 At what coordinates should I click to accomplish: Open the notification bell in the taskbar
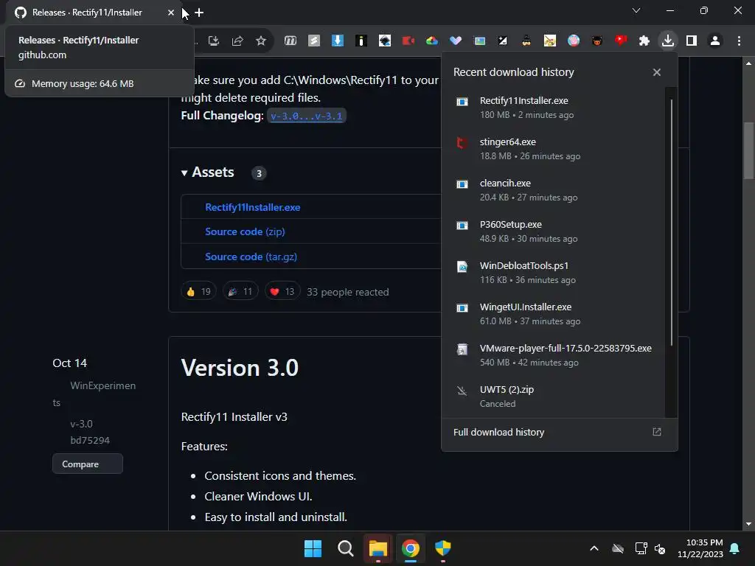[x=735, y=548]
